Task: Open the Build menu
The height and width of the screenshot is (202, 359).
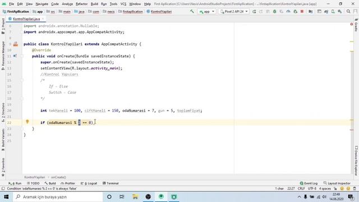Action: 94,4
